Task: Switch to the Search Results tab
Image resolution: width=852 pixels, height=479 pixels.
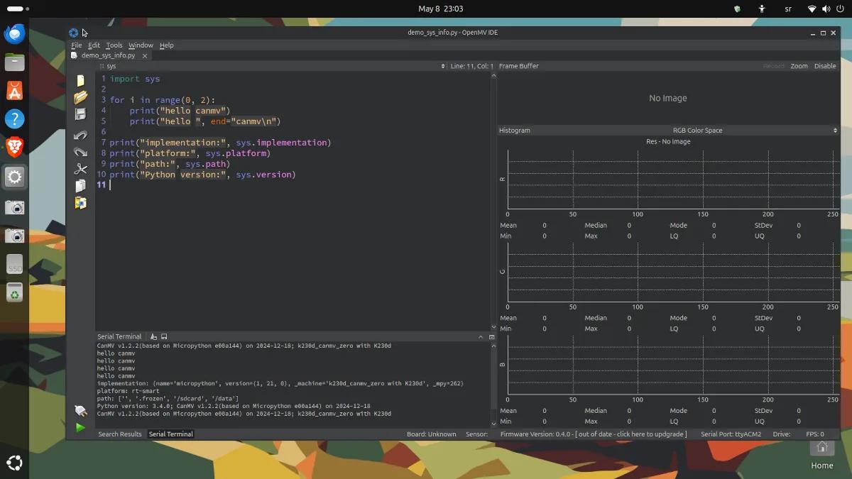Action: 120,434
